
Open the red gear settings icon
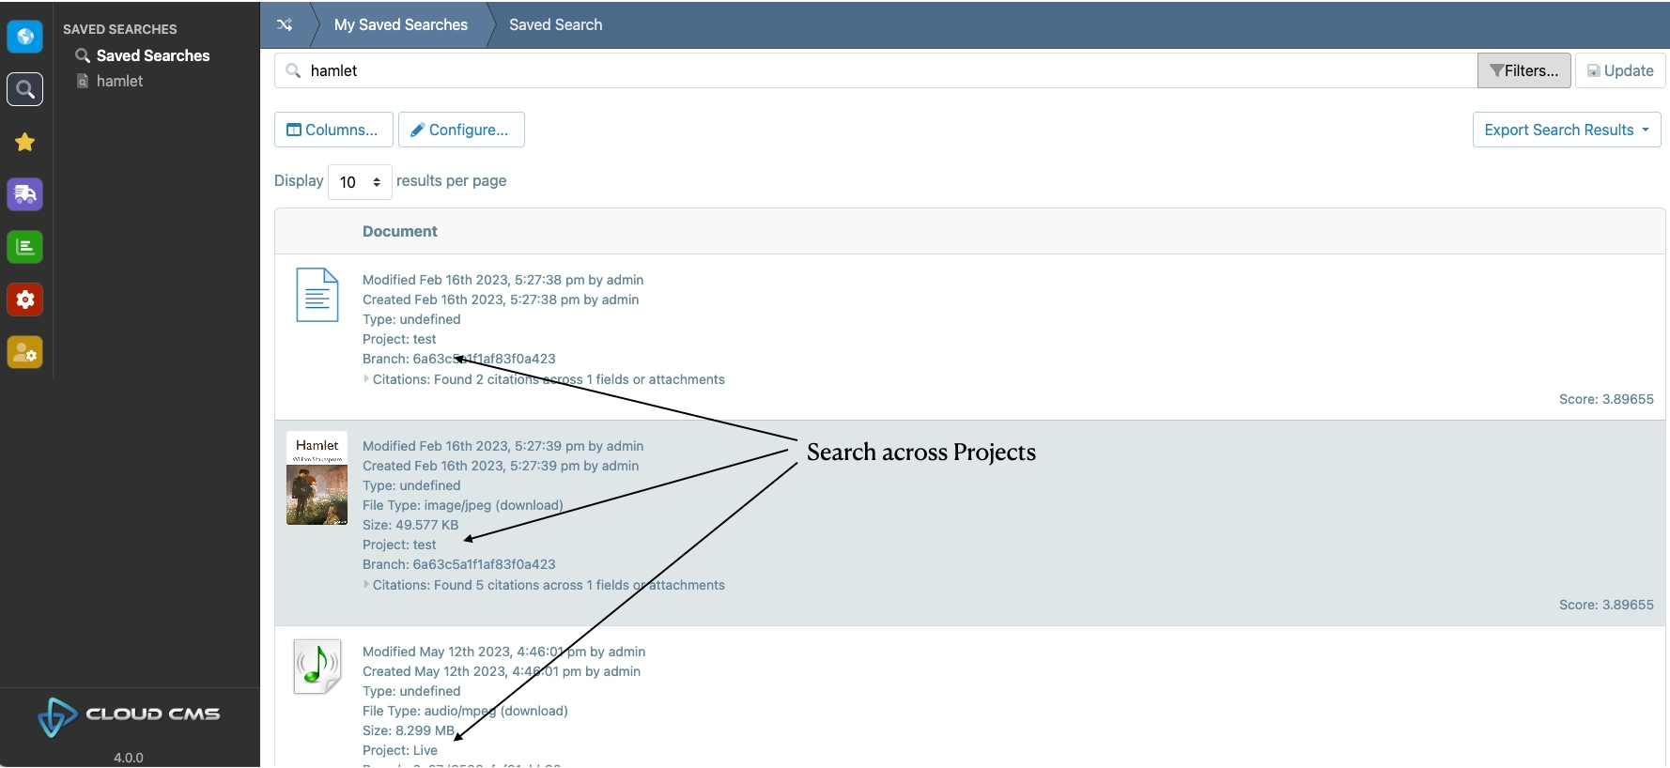[x=25, y=300]
